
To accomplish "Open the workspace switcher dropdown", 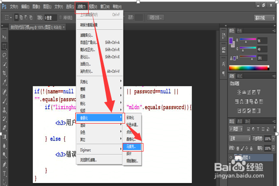I will [x=264, y=18].
